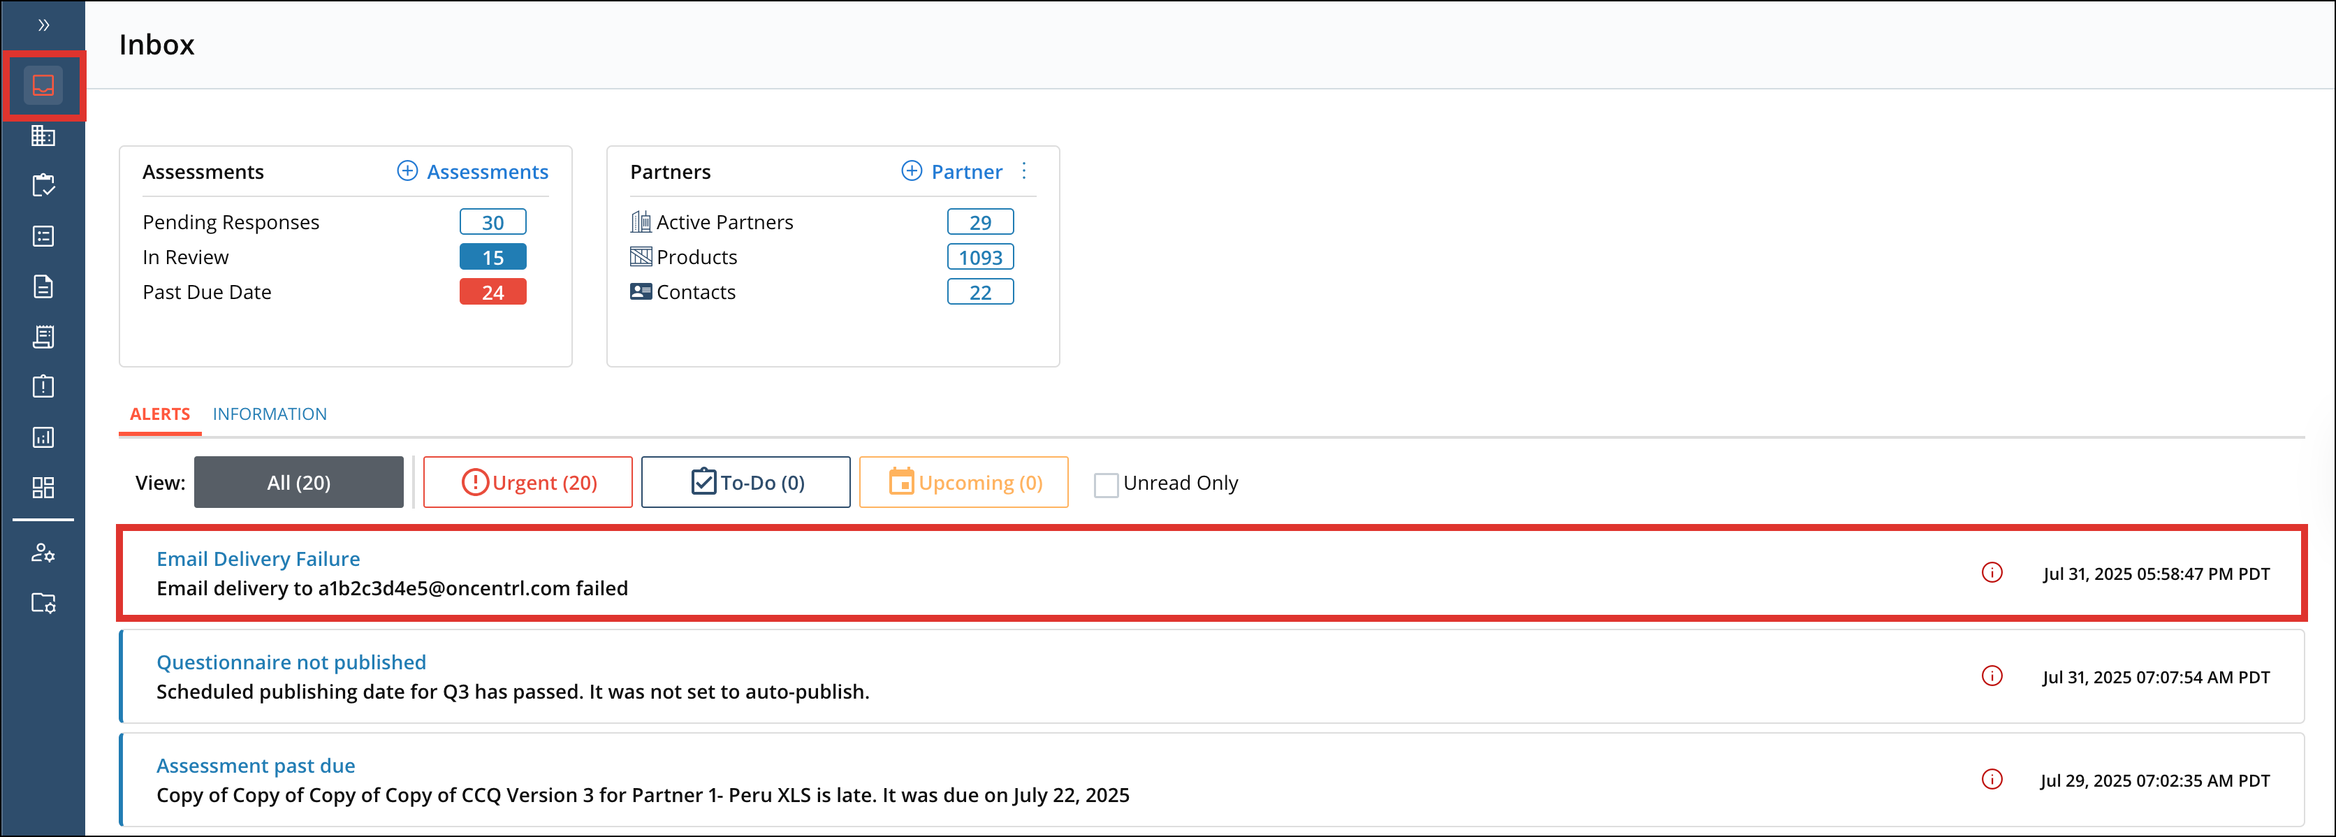The height and width of the screenshot is (837, 2336).
Task: Show Upcoming (0) alerts
Action: point(963,481)
